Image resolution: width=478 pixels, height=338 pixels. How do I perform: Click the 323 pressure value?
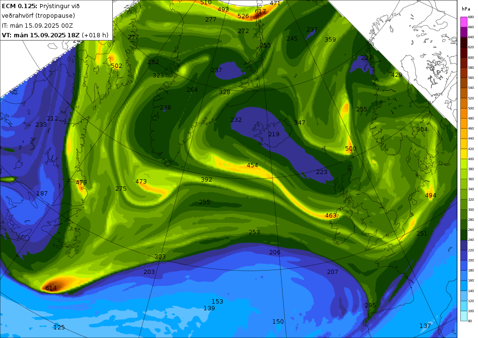(x=158, y=75)
